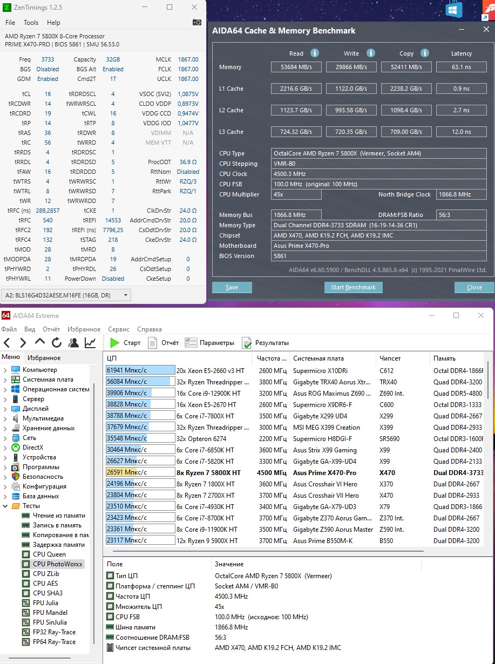
Task: Expand the Компьютер tree node
Action: tap(5, 370)
